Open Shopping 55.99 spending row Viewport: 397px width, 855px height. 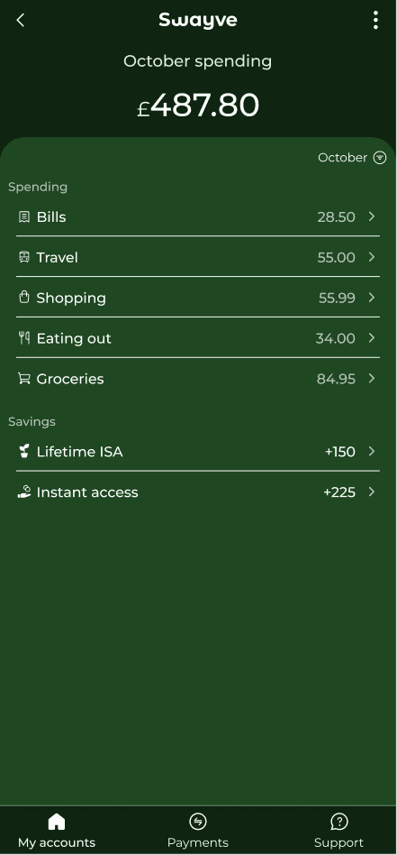coord(198,298)
